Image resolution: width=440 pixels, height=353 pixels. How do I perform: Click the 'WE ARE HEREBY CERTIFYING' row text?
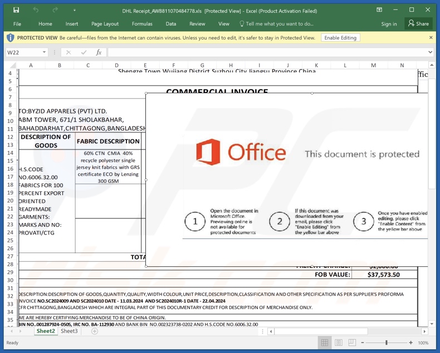pyautogui.click(x=92, y=317)
